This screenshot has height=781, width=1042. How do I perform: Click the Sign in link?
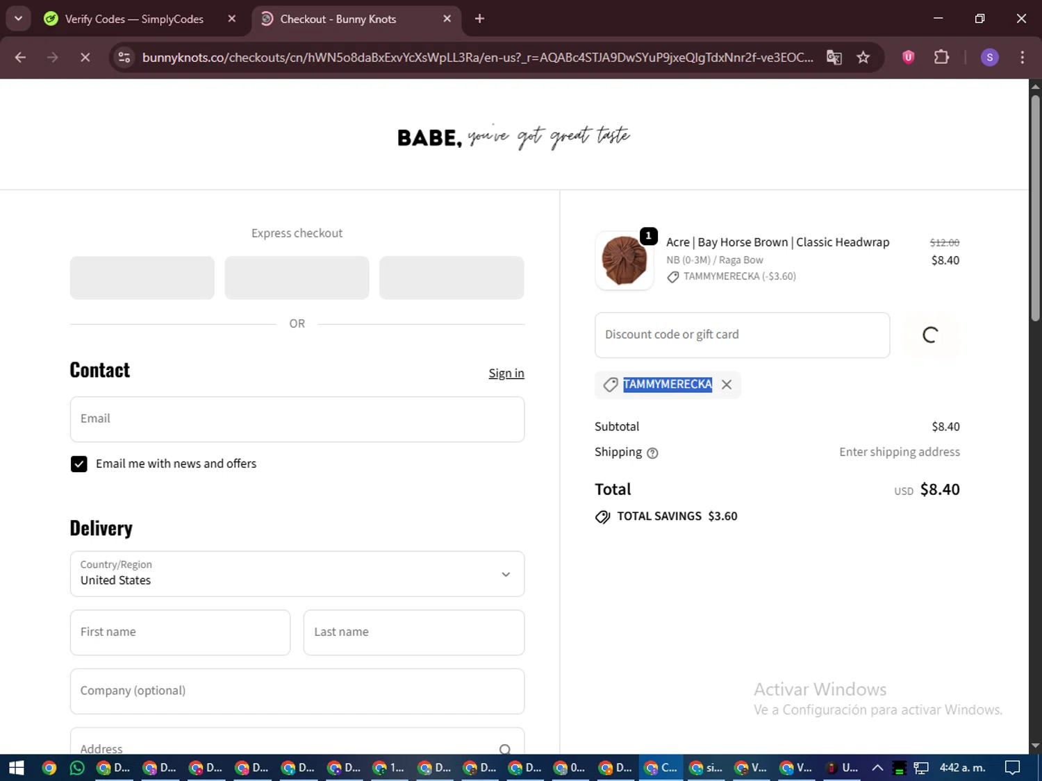(x=506, y=373)
